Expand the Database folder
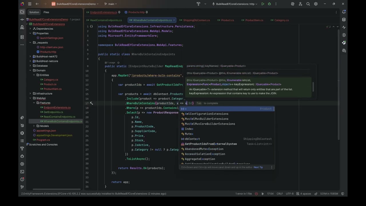 pos(30,66)
